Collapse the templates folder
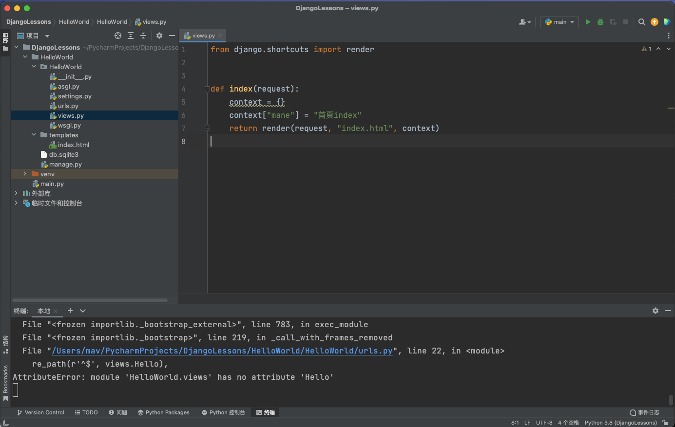Viewport: 675px width, 427px height. pos(34,135)
